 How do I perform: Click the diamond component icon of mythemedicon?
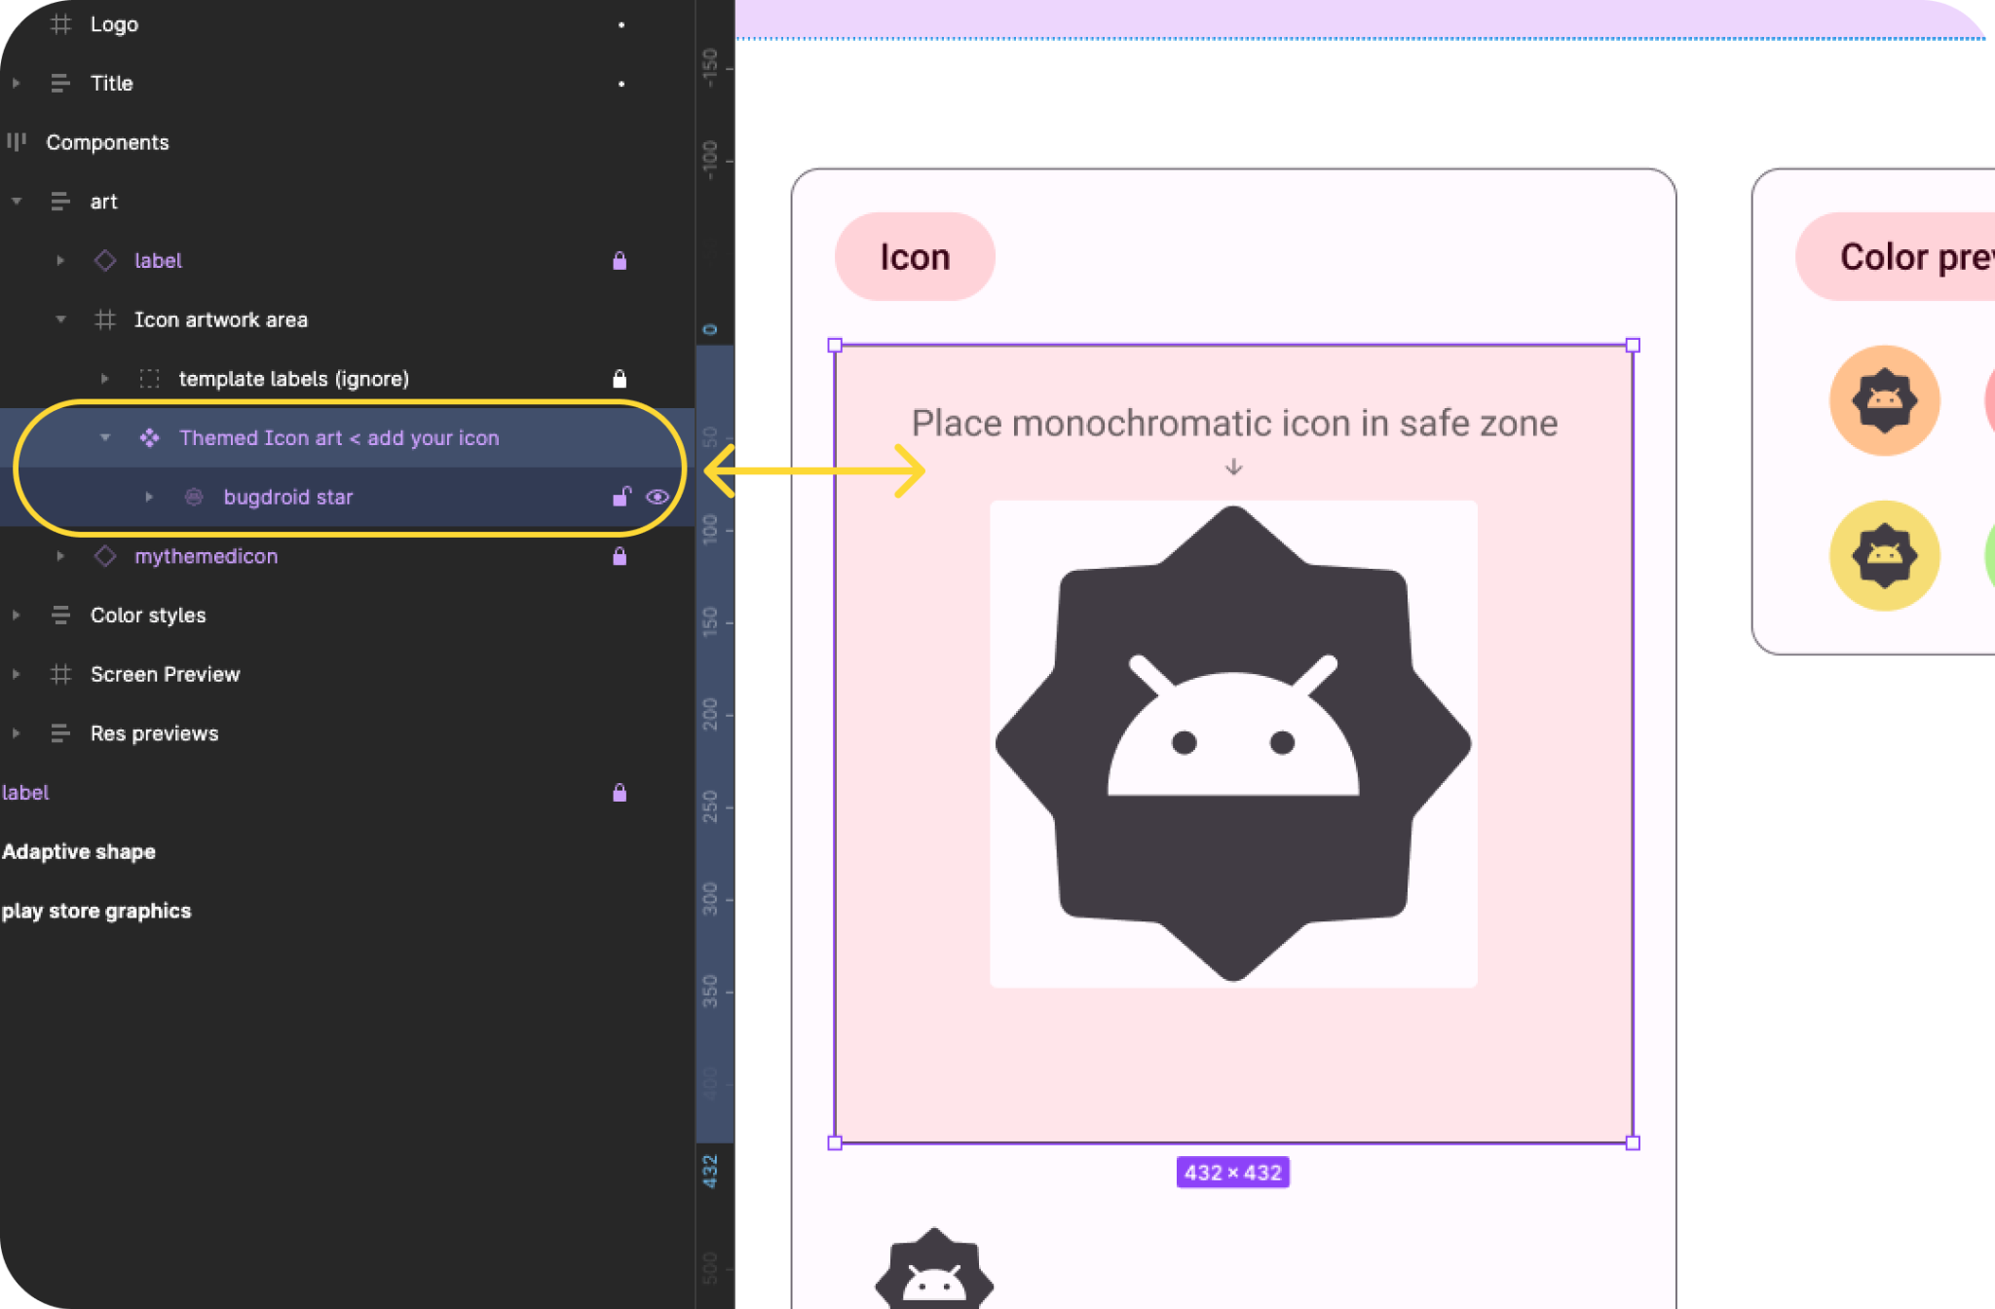(x=105, y=556)
